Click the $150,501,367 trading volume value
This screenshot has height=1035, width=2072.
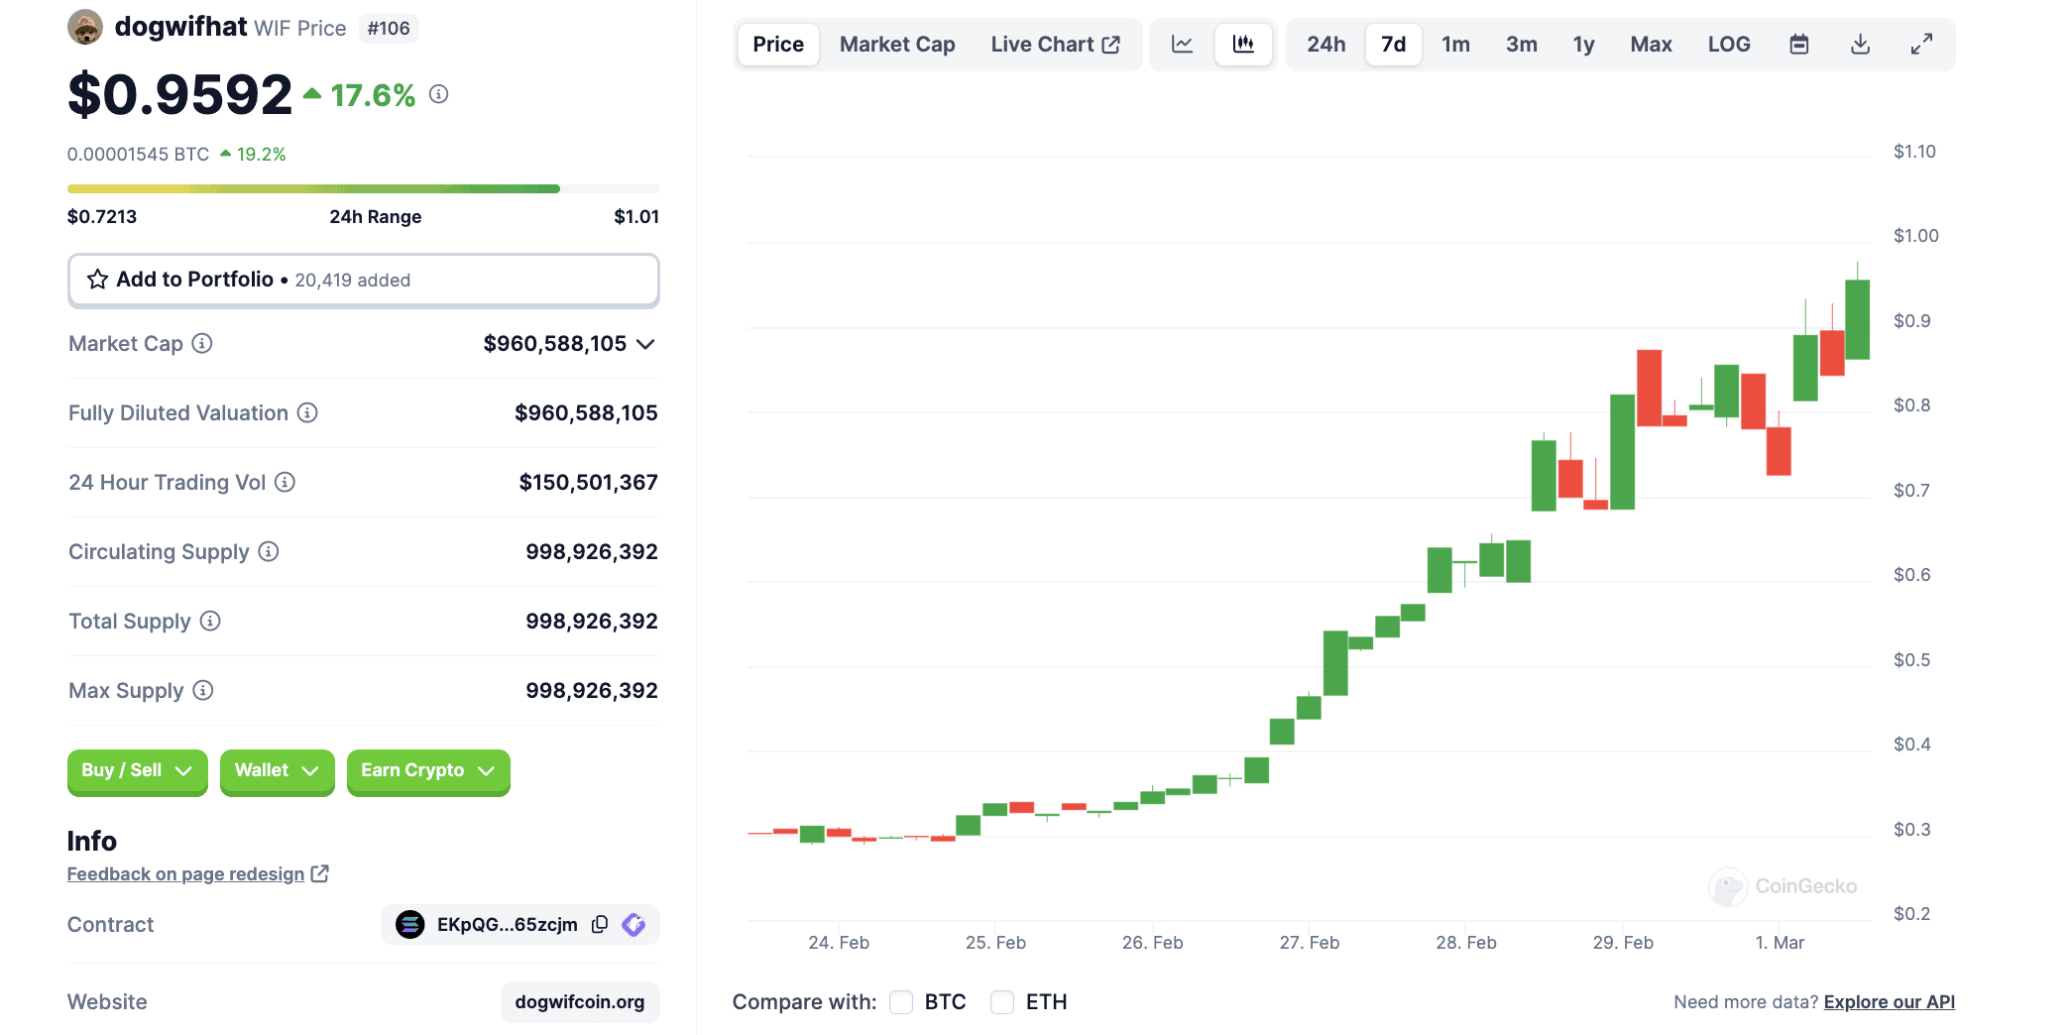pos(588,483)
